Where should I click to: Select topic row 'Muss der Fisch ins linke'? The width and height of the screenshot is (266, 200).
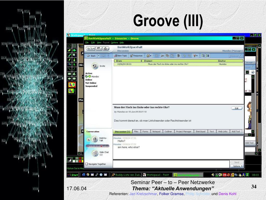click(178, 64)
